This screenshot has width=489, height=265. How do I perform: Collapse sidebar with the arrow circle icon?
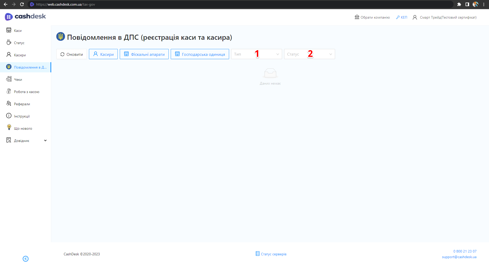coord(25,259)
